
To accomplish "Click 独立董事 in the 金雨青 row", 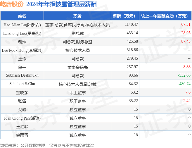I will pyautogui.click(x=77, y=135).
